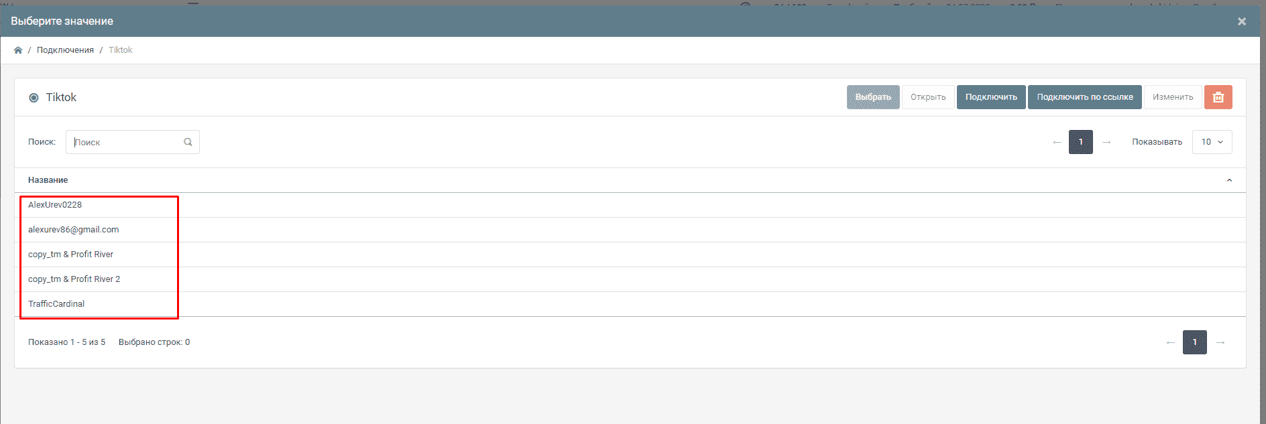This screenshot has height=424, width=1266.
Task: Open Подключения breadcrumb link
Action: coord(65,50)
